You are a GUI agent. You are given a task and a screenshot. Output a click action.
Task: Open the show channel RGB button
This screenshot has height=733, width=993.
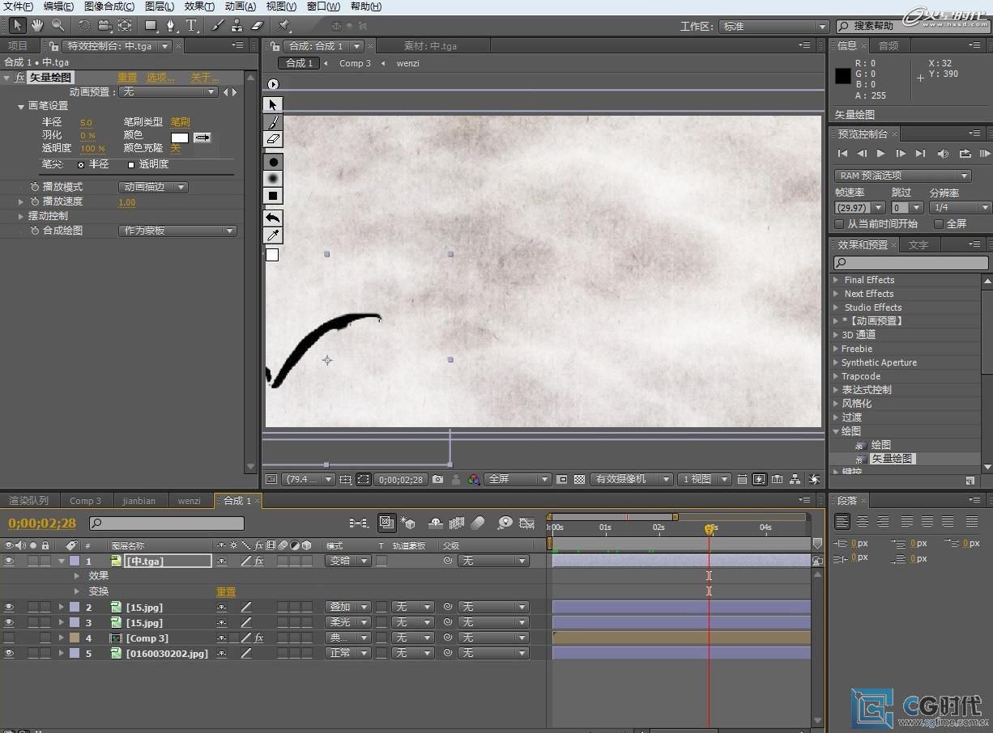(x=474, y=479)
